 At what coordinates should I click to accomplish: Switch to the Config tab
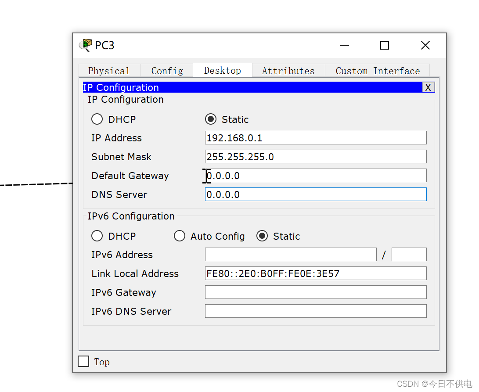167,71
